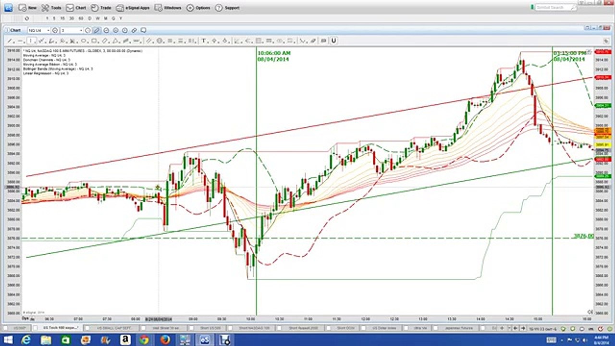
Task: Click the chain link icon in chart toolbar
Action: pos(134,30)
